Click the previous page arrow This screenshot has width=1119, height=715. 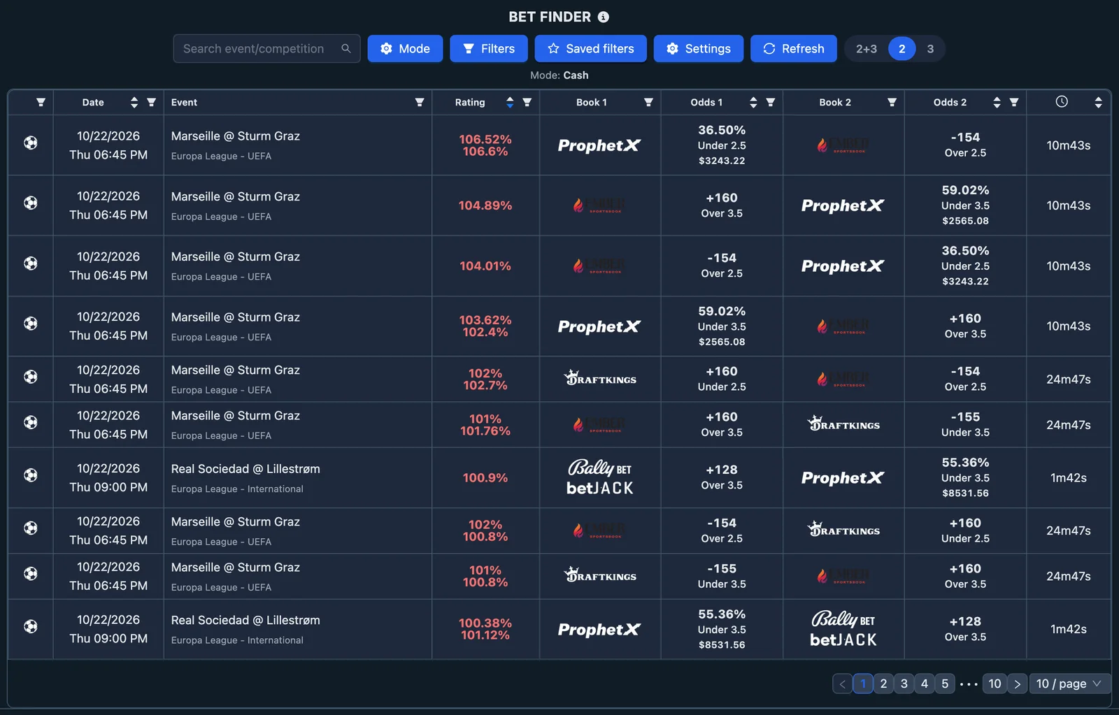[843, 684]
